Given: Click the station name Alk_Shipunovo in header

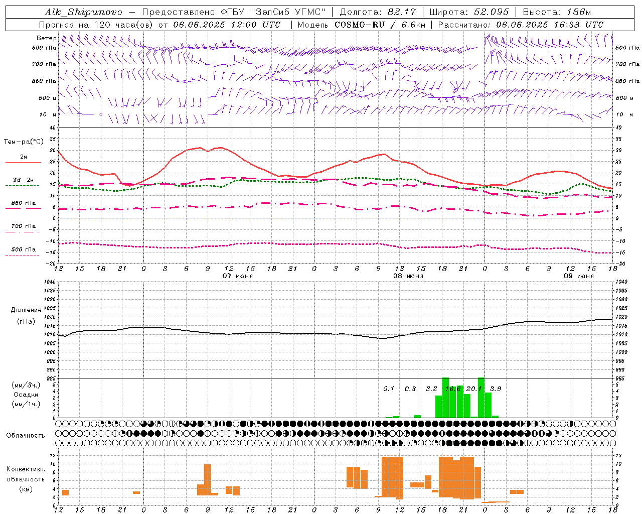Looking at the screenshot, I should 83,12.
